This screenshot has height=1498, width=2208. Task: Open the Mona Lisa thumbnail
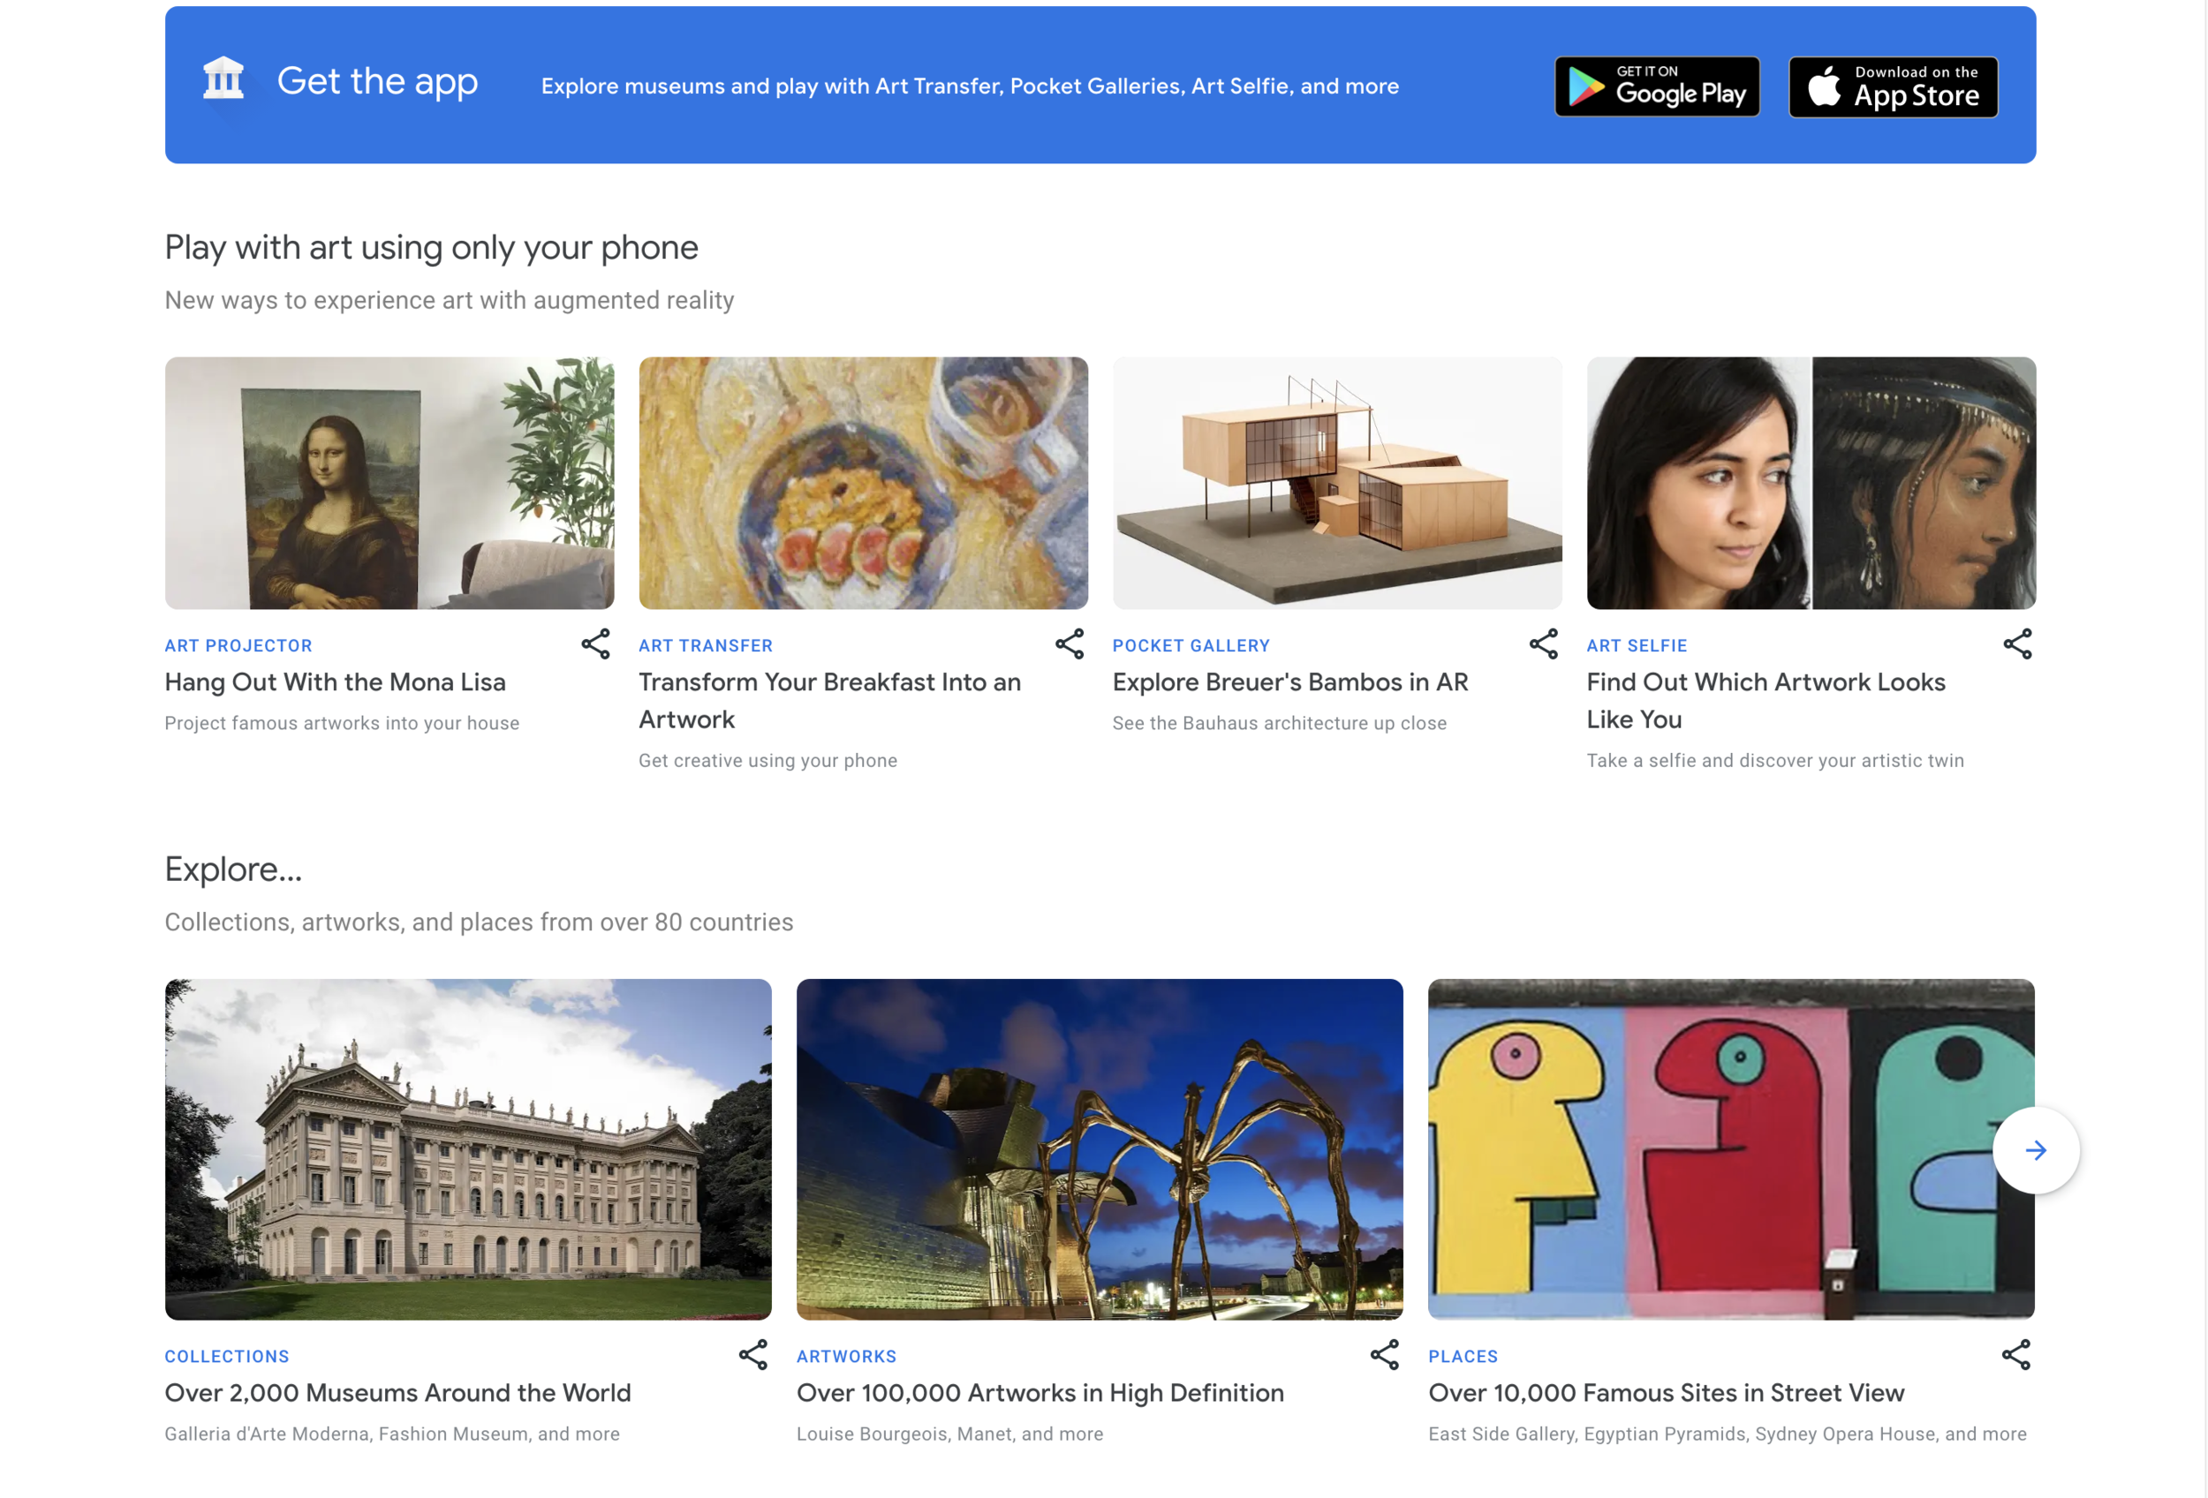click(389, 483)
